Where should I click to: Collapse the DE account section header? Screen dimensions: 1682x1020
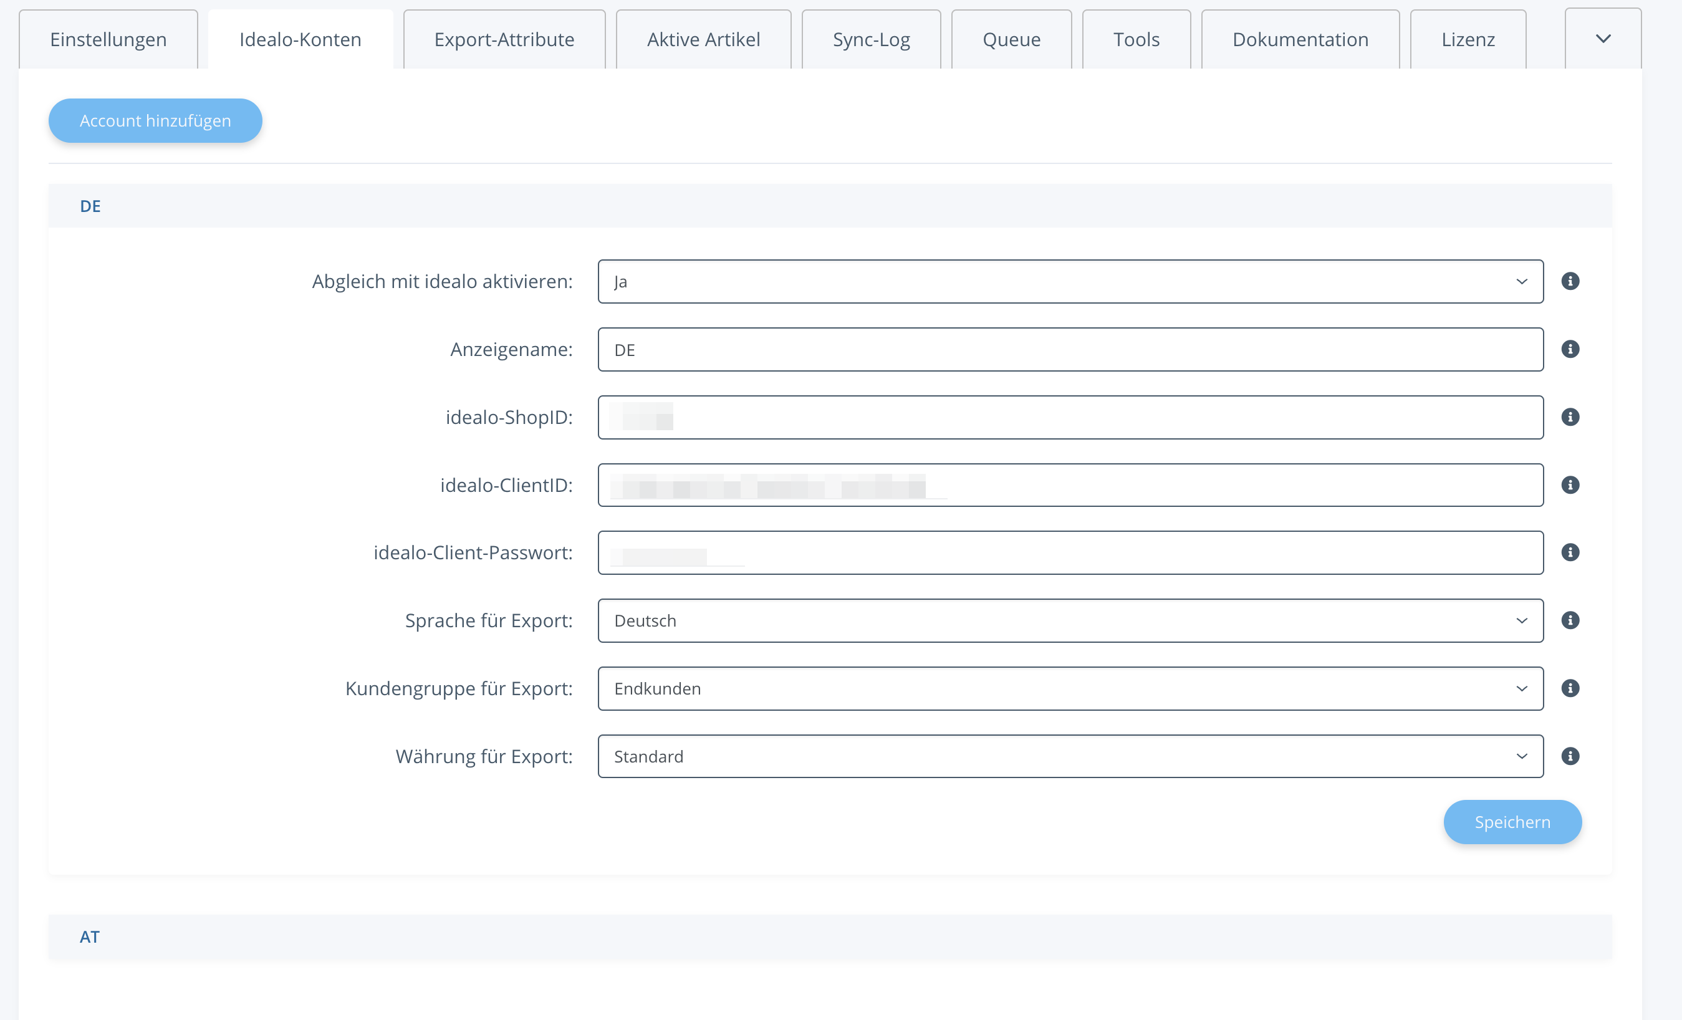pyautogui.click(x=830, y=206)
